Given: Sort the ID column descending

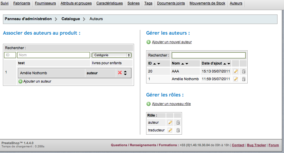Looking at the screenshot, I should point(159,64).
